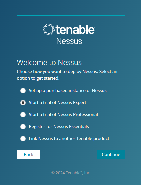This screenshot has width=141, height=185.
Task: Click 'Register for Nessus Essentials' label
Action: (59, 127)
